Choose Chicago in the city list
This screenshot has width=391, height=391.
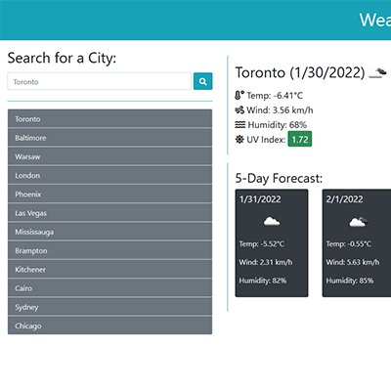[109, 326]
